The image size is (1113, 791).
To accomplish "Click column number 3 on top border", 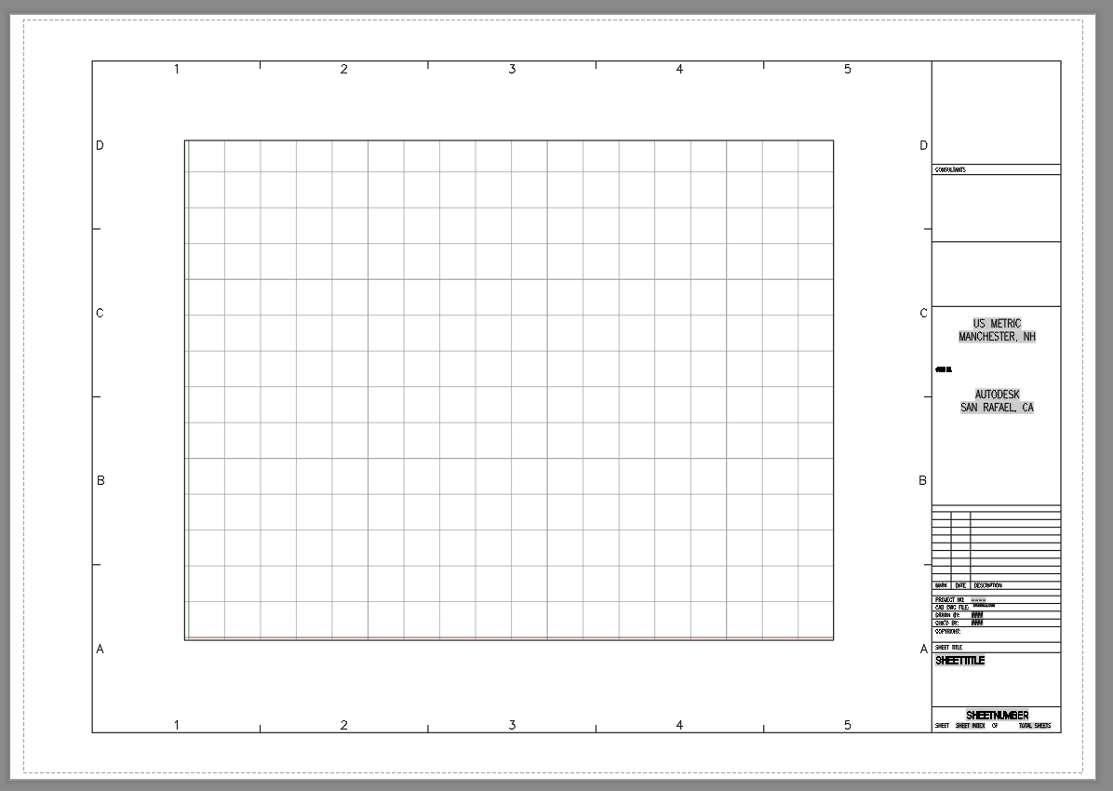I will (511, 68).
